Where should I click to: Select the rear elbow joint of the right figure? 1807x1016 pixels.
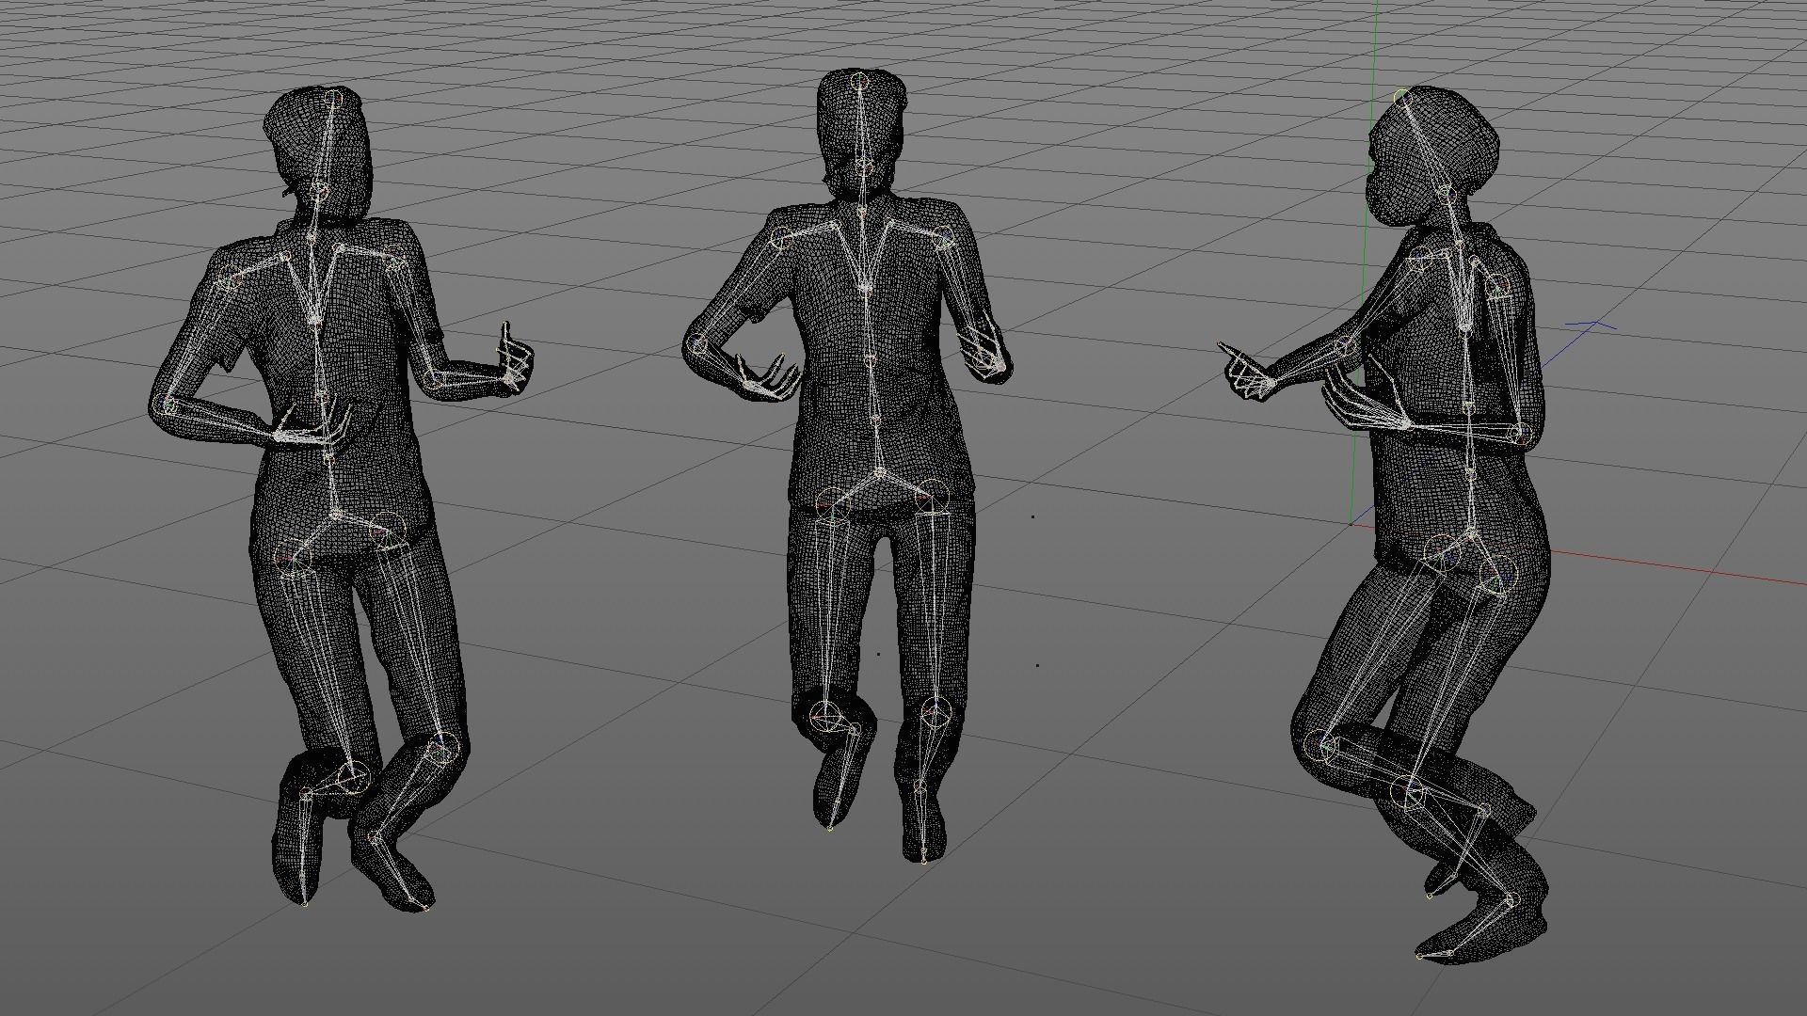click(x=1521, y=433)
